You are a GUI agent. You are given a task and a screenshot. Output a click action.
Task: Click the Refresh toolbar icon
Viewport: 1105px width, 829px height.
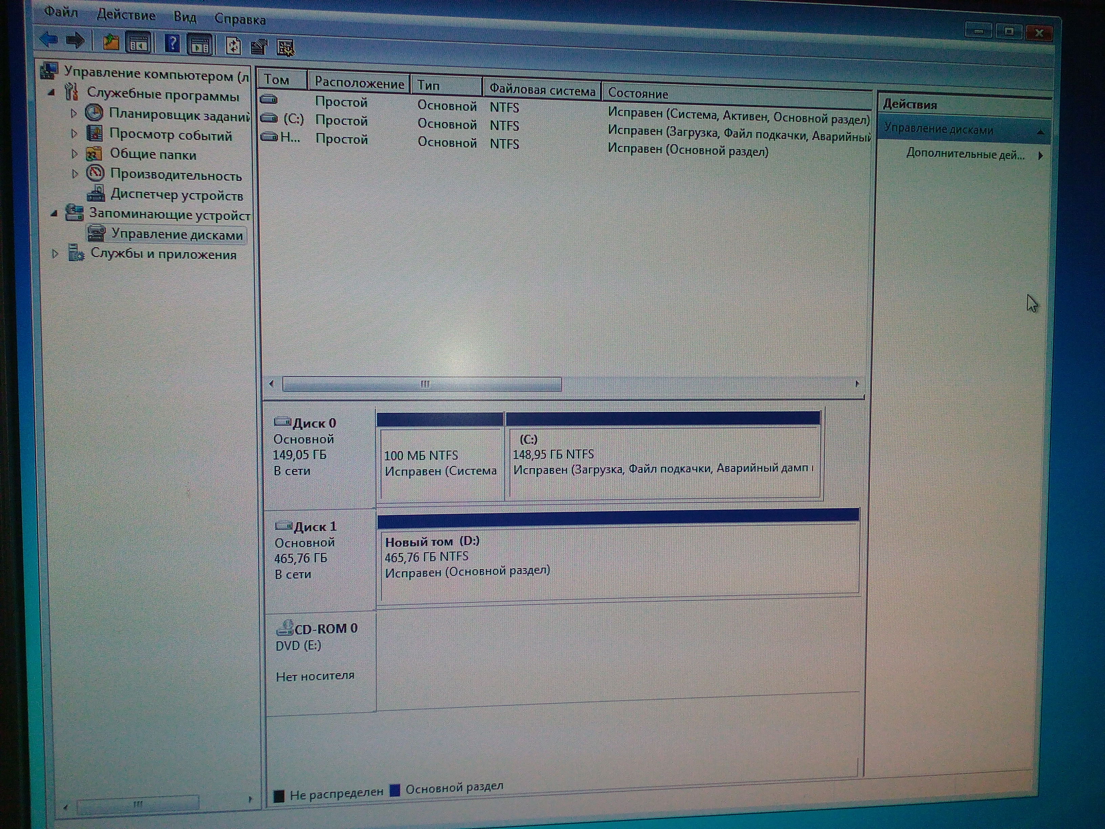click(233, 46)
